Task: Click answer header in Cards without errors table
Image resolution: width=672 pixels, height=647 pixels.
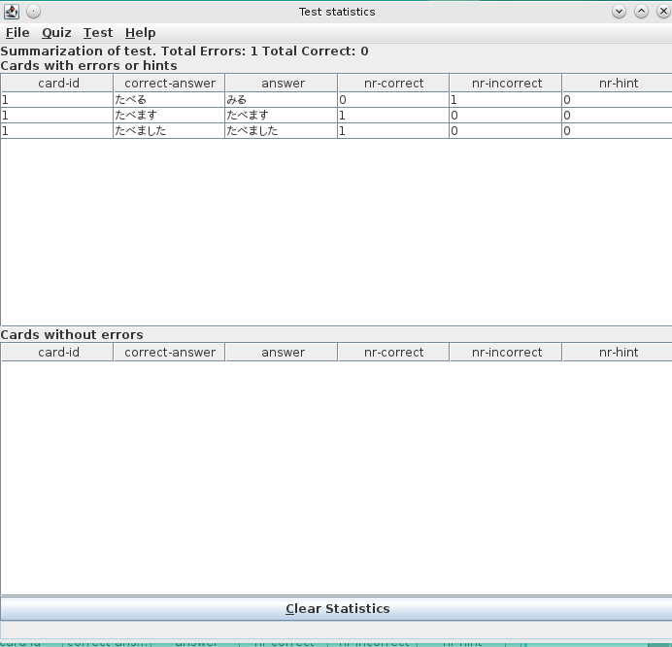Action: click(x=282, y=352)
